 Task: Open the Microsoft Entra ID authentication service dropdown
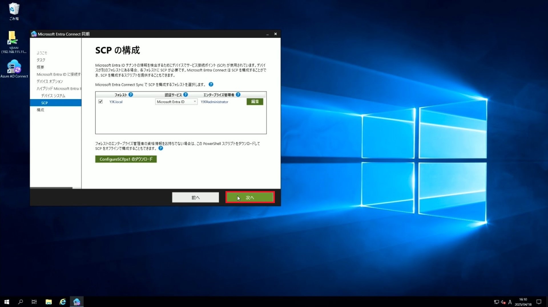[176, 102]
